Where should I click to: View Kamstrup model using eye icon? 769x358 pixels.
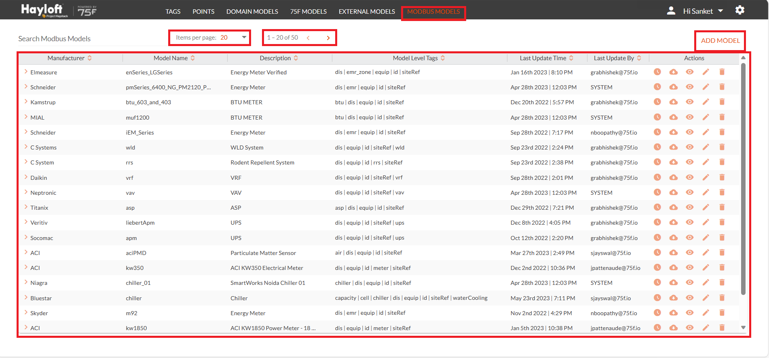pyautogui.click(x=690, y=102)
